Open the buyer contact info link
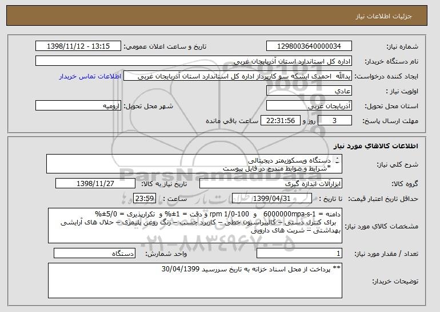The image size is (440, 312). (x=90, y=77)
